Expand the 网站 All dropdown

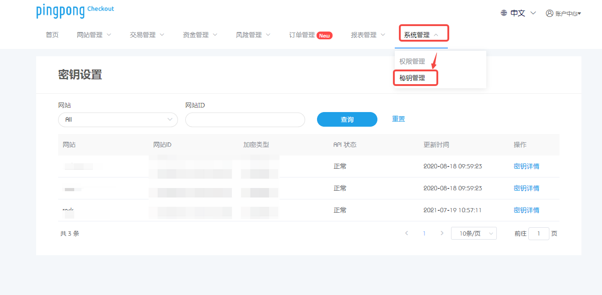118,120
